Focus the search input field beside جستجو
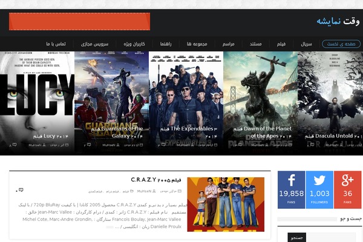 point(331,238)
